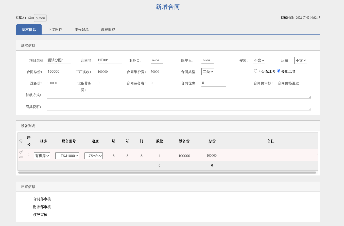Open the 运输 dropdown
Viewport: 344px width, 226px height.
[300, 60]
